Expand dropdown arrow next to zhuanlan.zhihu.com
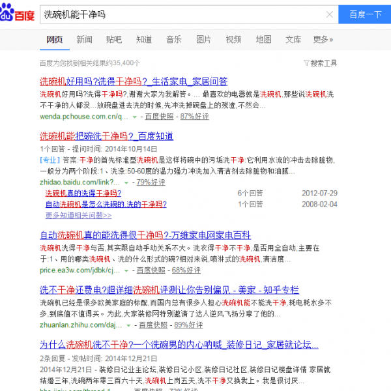This screenshot has width=391, height=391. pyautogui.click(x=128, y=325)
